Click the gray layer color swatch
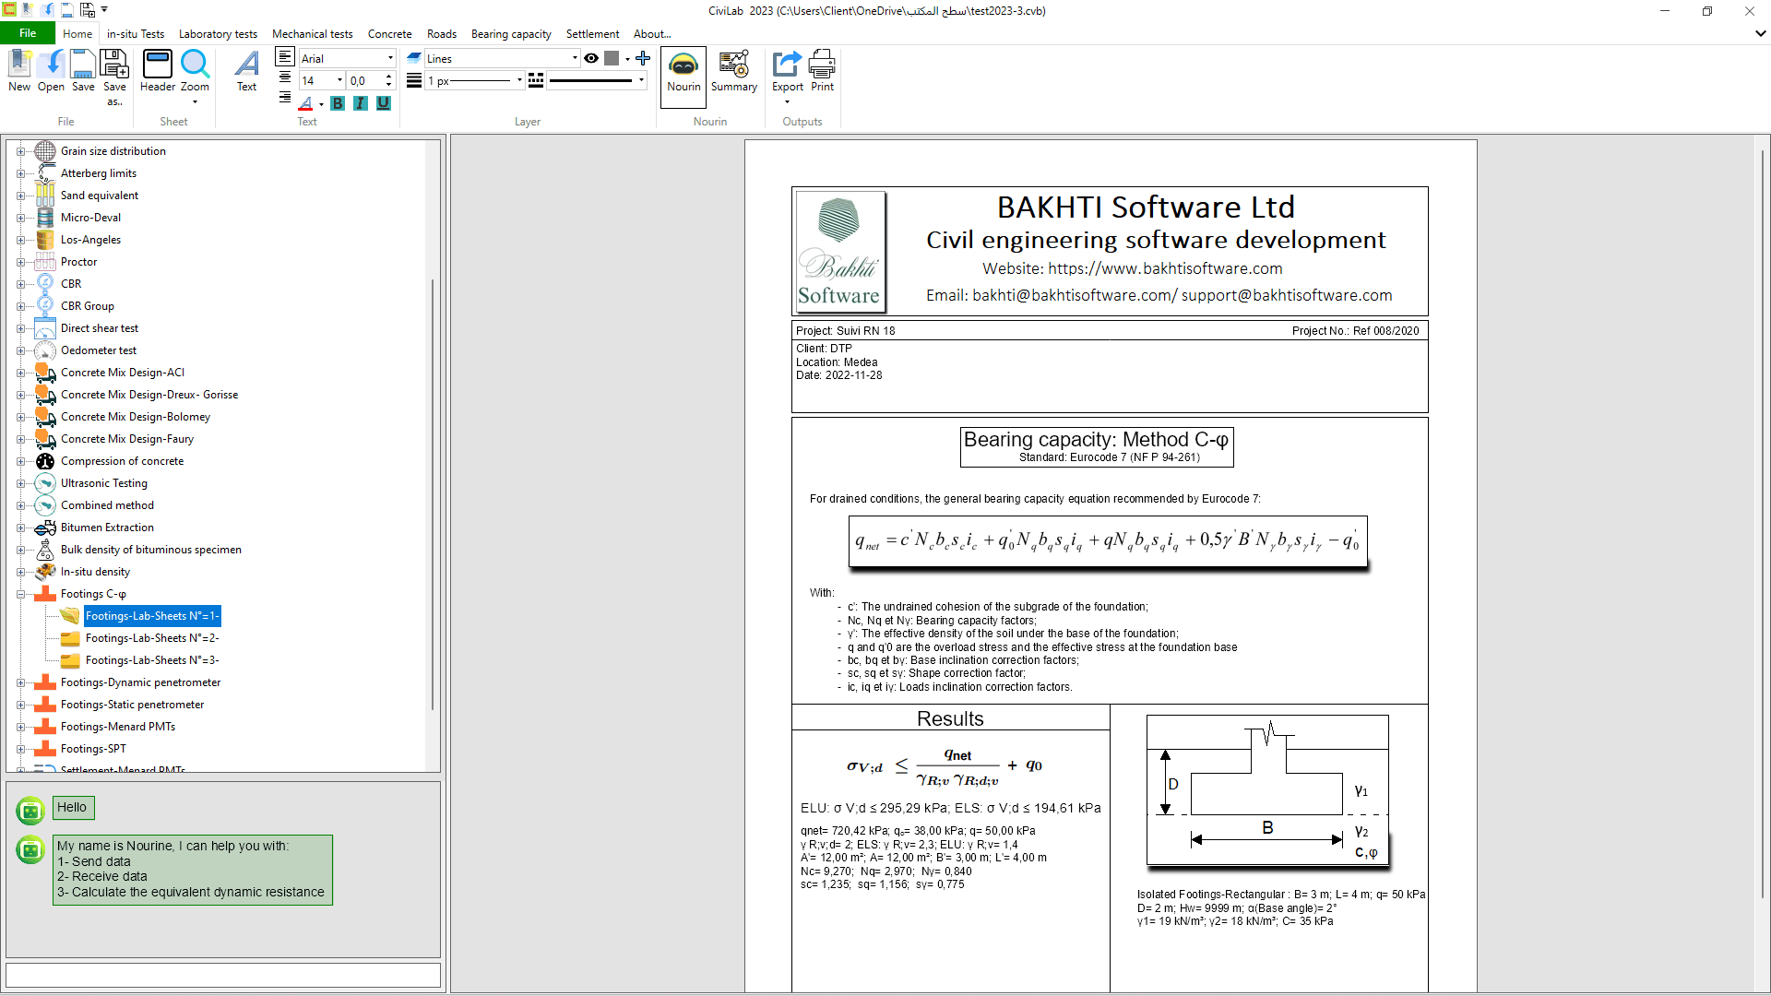This screenshot has width=1771, height=996. click(612, 58)
